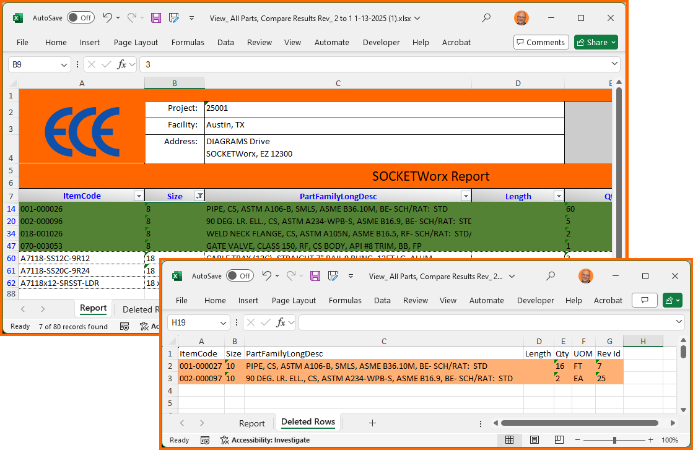Image resolution: width=698 pixels, height=453 pixels.
Task: Click the Report sheet tab in front window
Action: [251, 423]
